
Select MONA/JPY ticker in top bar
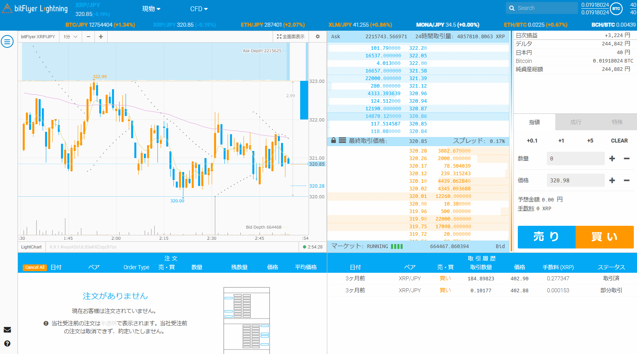[x=448, y=25]
